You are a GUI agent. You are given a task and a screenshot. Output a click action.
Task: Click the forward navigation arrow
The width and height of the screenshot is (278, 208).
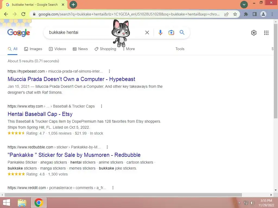tap(15, 14)
